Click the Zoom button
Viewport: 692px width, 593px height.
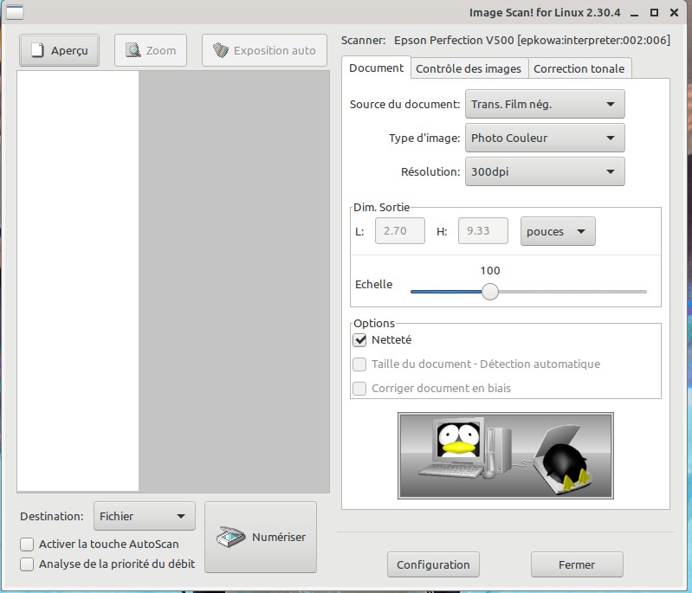tap(151, 50)
